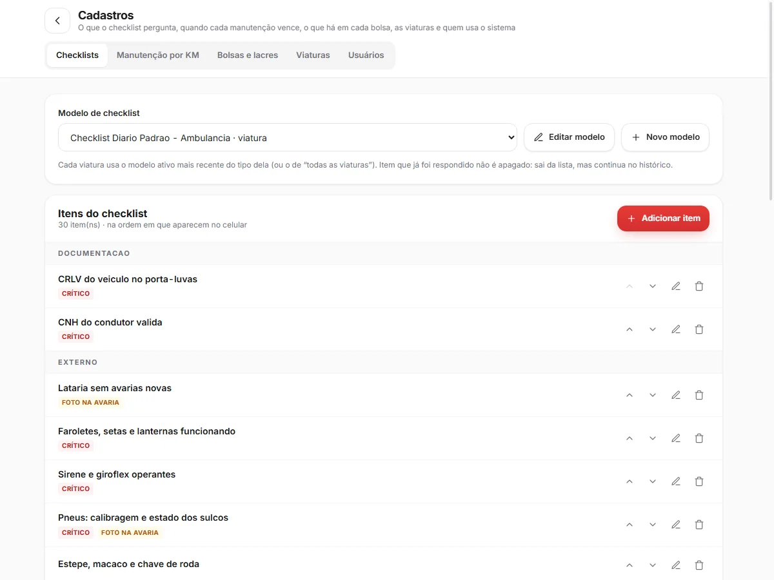Open the 'Manutenção por KM' tab
774x580 pixels.
[158, 55]
